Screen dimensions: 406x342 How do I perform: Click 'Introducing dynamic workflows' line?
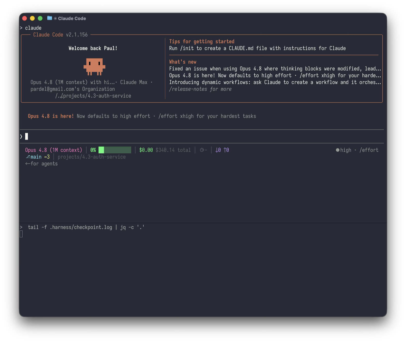click(x=275, y=82)
